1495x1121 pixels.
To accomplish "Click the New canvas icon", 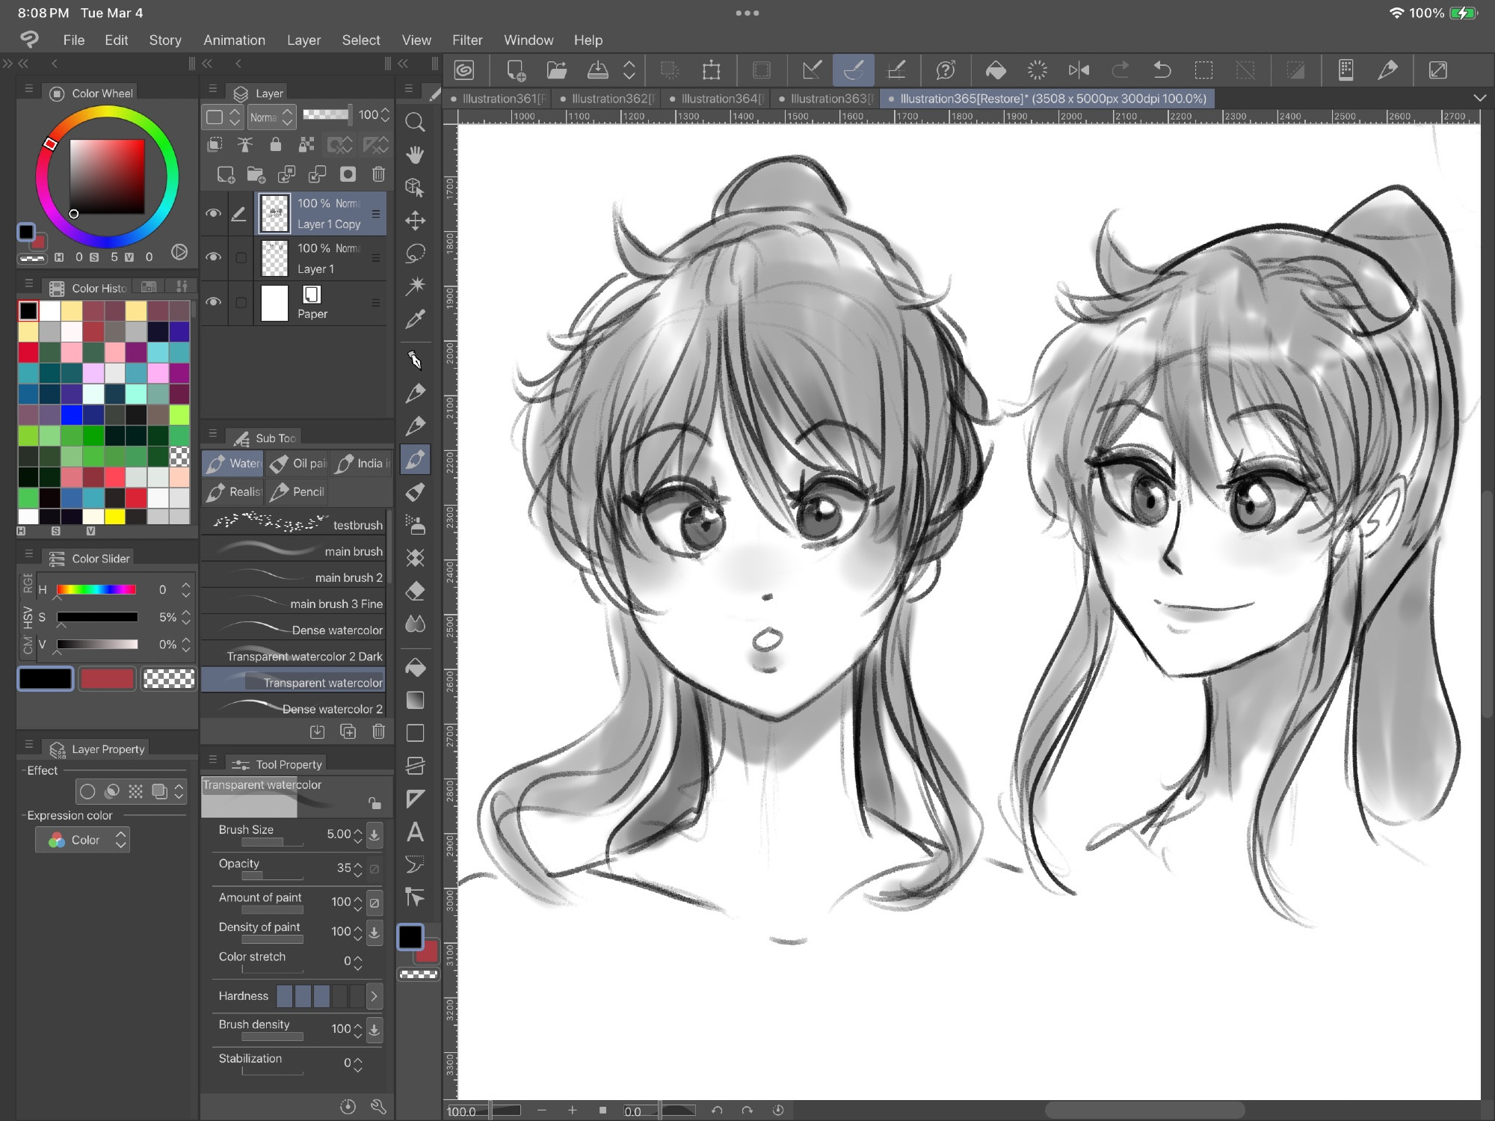I will 516,70.
